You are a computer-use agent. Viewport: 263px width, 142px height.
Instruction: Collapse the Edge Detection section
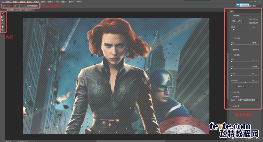coord(231,38)
